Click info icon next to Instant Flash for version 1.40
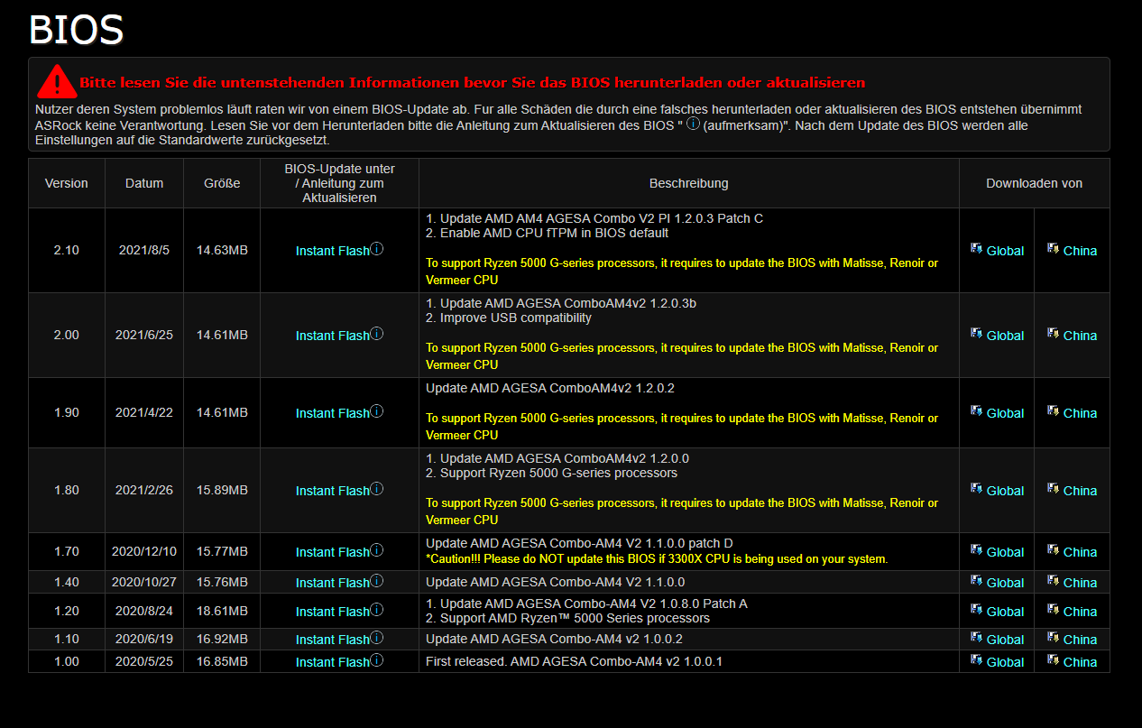This screenshot has width=1142, height=728. 377,581
